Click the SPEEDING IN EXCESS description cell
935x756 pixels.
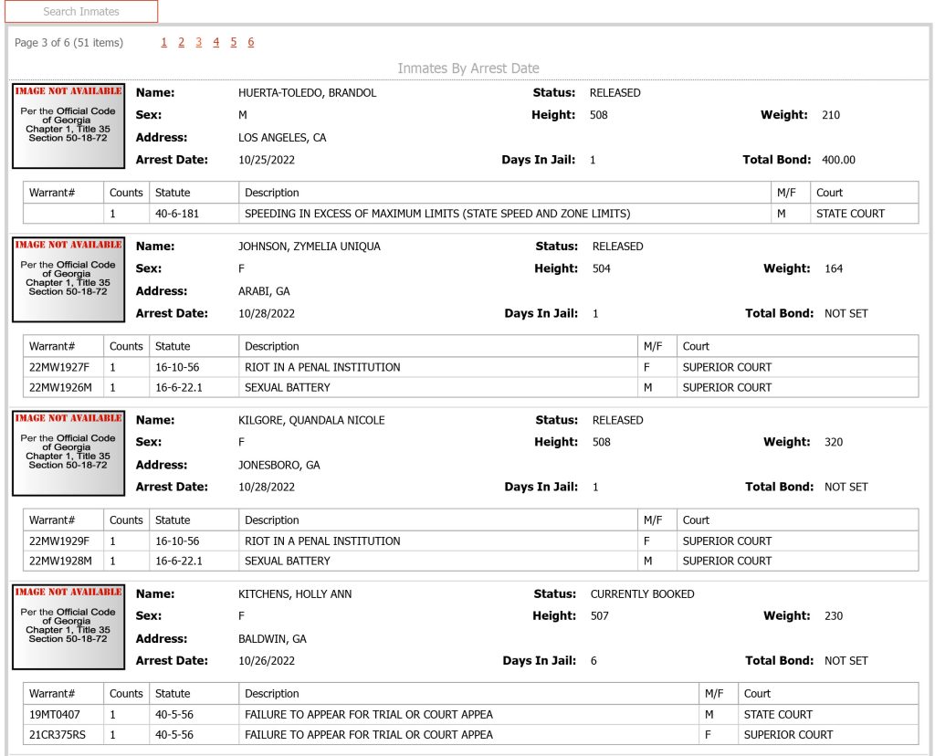click(x=504, y=214)
